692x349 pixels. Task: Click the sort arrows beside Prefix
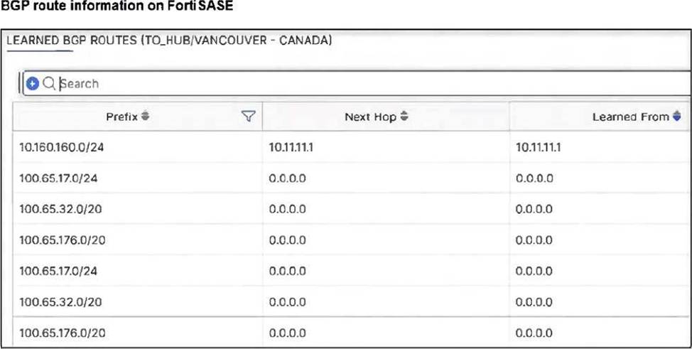click(145, 116)
